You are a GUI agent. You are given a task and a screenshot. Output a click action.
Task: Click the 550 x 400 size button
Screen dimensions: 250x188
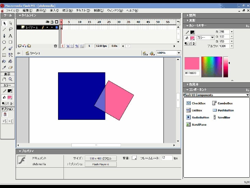[x=101, y=158]
